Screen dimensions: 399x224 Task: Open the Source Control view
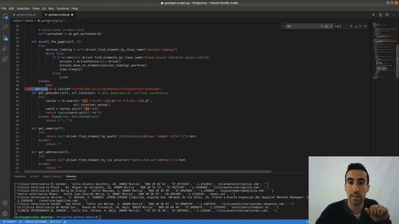[x=5, y=38]
